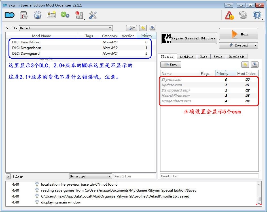The width and height of the screenshot is (267, 212).
Task: Sort plugins by Name column header
Action: pos(180,74)
